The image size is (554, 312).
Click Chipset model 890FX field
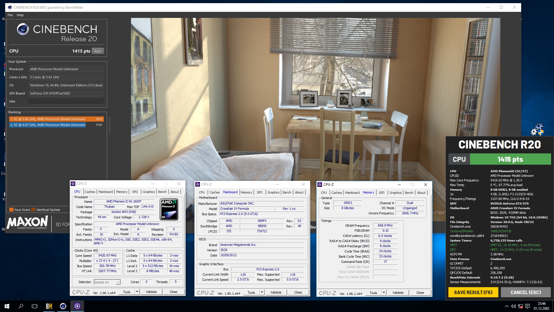[x=262, y=221]
